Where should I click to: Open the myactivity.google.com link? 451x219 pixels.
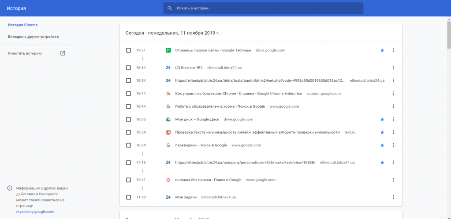36,212
